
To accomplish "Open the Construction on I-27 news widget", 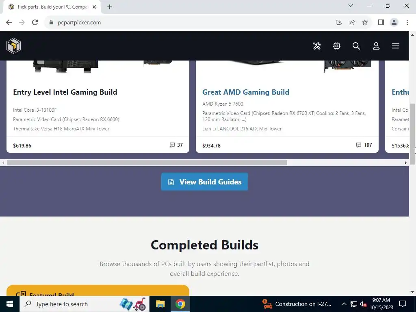I will [297, 304].
